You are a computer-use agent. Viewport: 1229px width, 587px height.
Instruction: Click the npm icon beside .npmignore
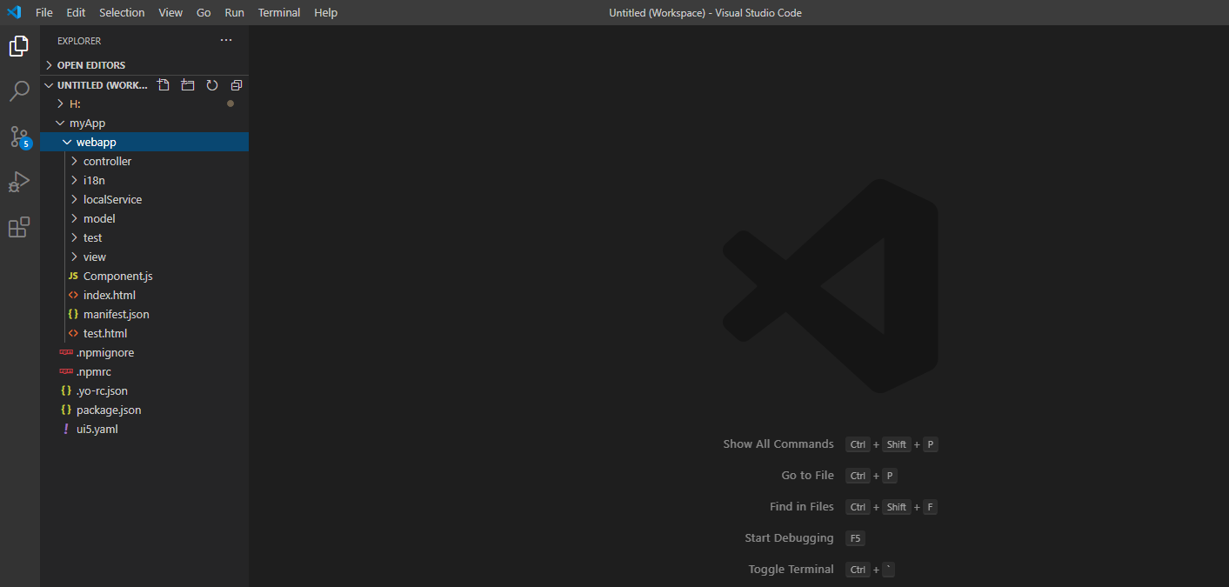click(x=66, y=352)
